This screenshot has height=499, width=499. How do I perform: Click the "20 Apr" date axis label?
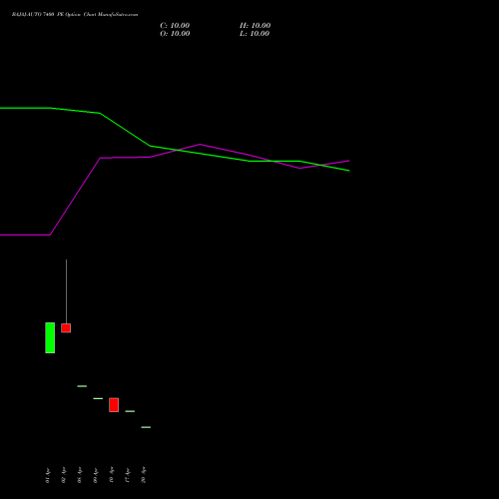[144, 475]
